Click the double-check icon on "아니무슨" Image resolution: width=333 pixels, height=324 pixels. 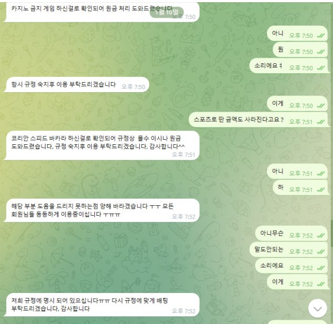tap(321, 235)
